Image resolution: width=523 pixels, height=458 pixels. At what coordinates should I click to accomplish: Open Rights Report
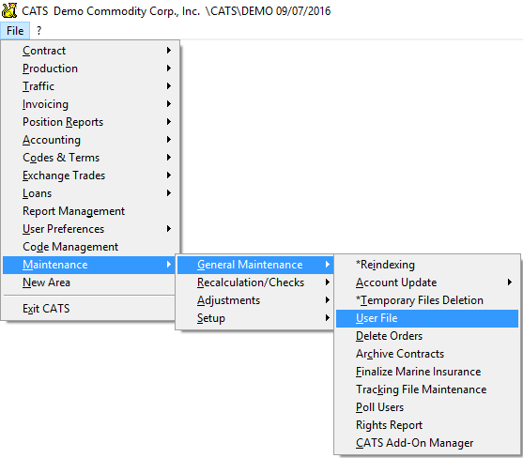point(427,425)
